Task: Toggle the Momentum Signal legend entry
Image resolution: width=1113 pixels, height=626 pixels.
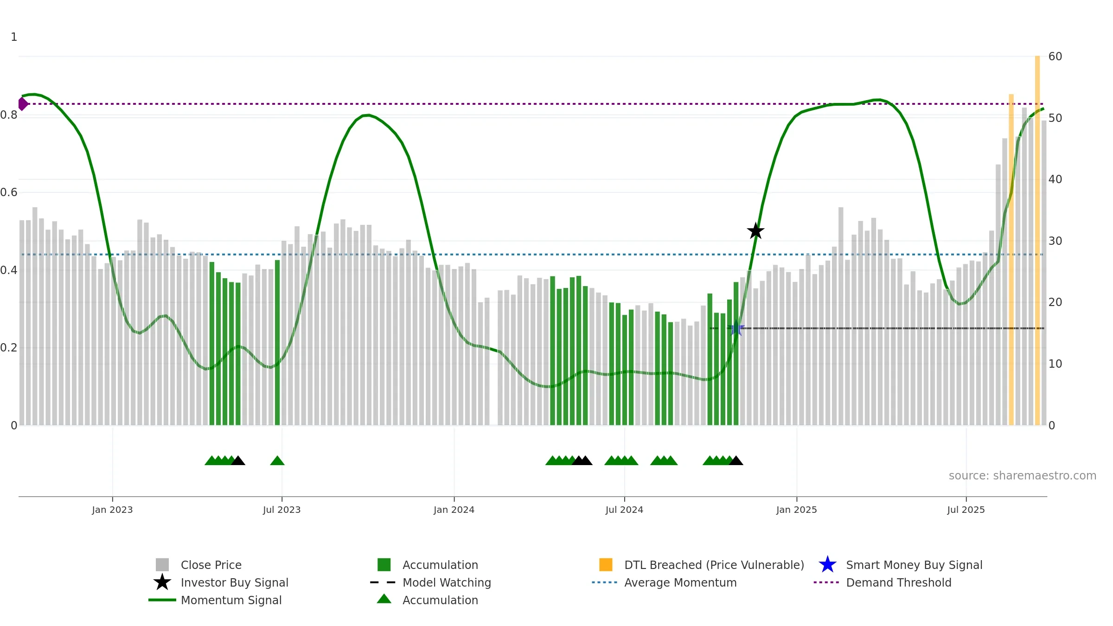Action: pyautogui.click(x=215, y=600)
